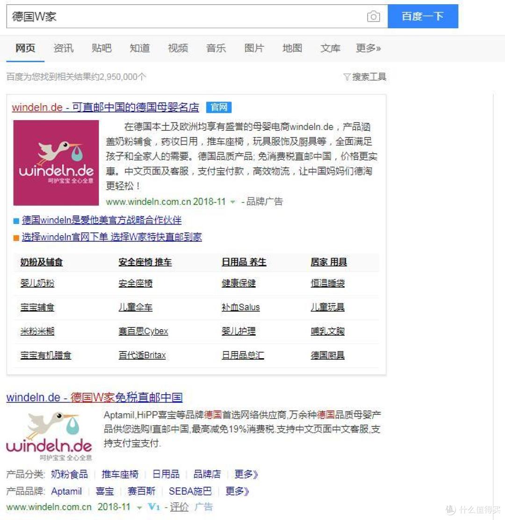The width and height of the screenshot is (505, 520).
Task: Switch to the 知道 tab
Action: (140, 49)
